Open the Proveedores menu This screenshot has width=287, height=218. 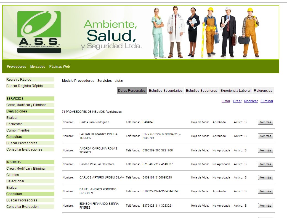tap(17, 67)
